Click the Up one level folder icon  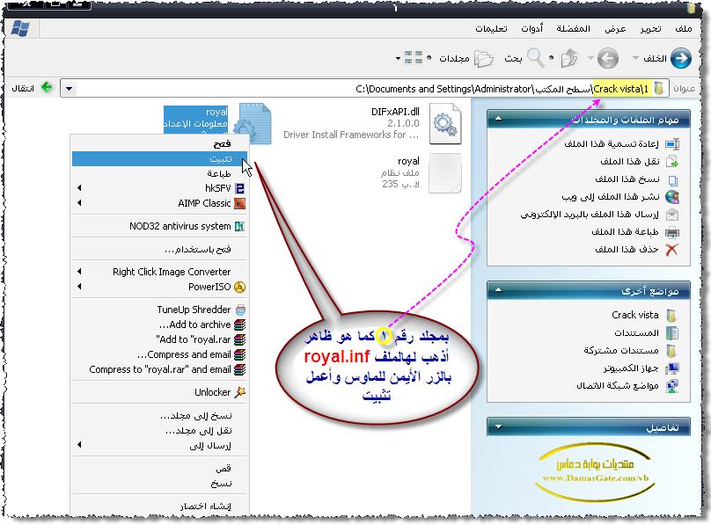point(570,59)
